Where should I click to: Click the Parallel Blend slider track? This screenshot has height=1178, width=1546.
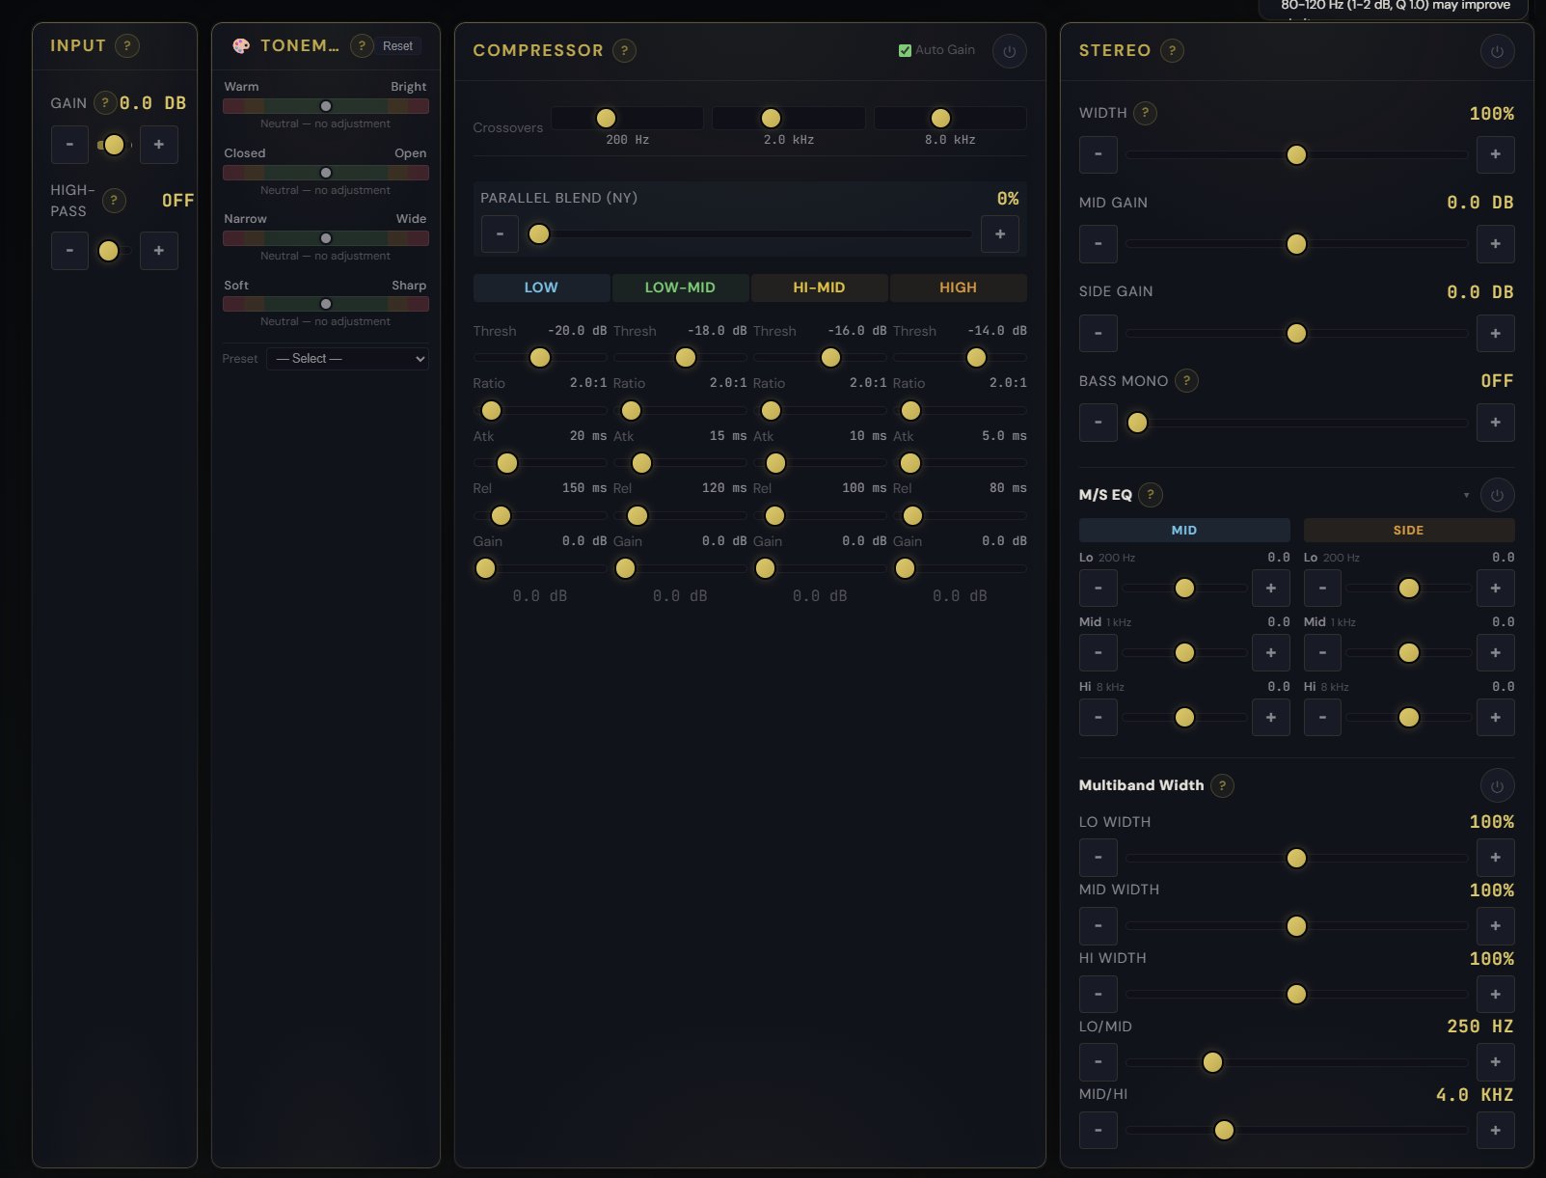pyautogui.click(x=750, y=234)
